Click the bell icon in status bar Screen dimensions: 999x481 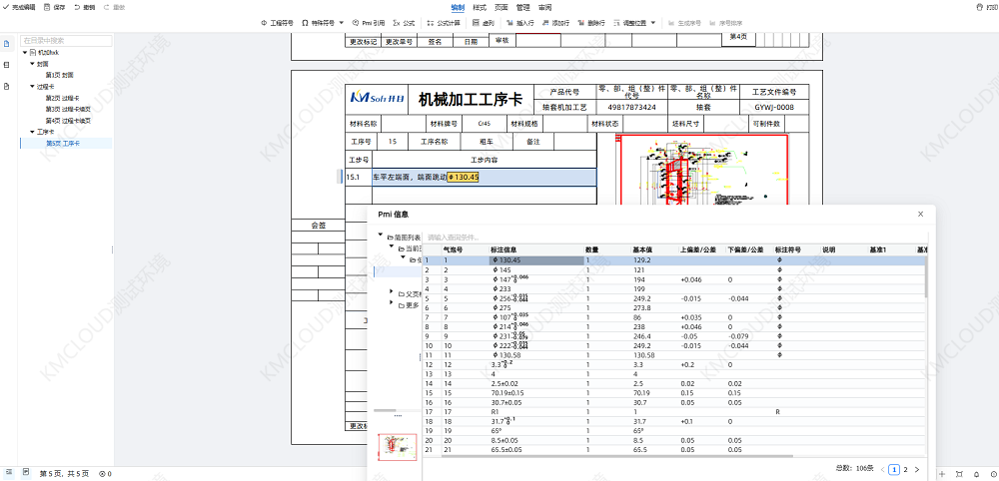point(976,474)
